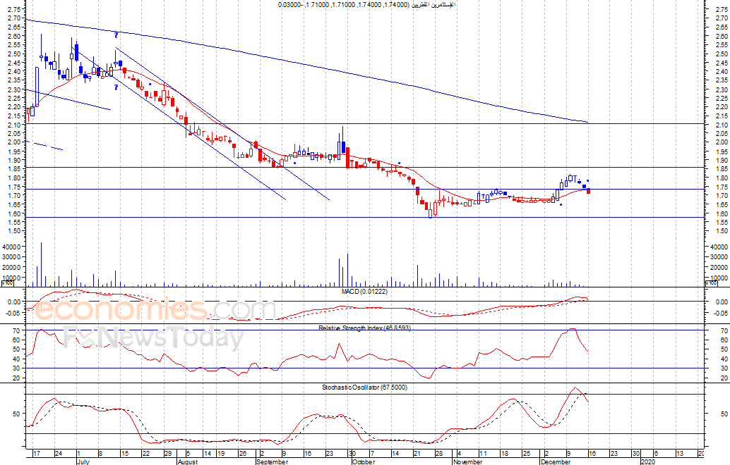Click the MACD (0.01222) indicator label
Image resolution: width=730 pixels, height=465 pixels.
pos(364,292)
